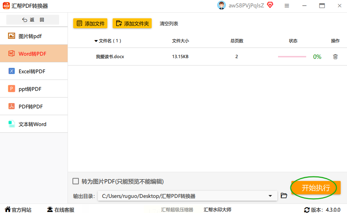Click the pink conversion progress bar
This screenshot has width=347, height=213.
[292, 57]
